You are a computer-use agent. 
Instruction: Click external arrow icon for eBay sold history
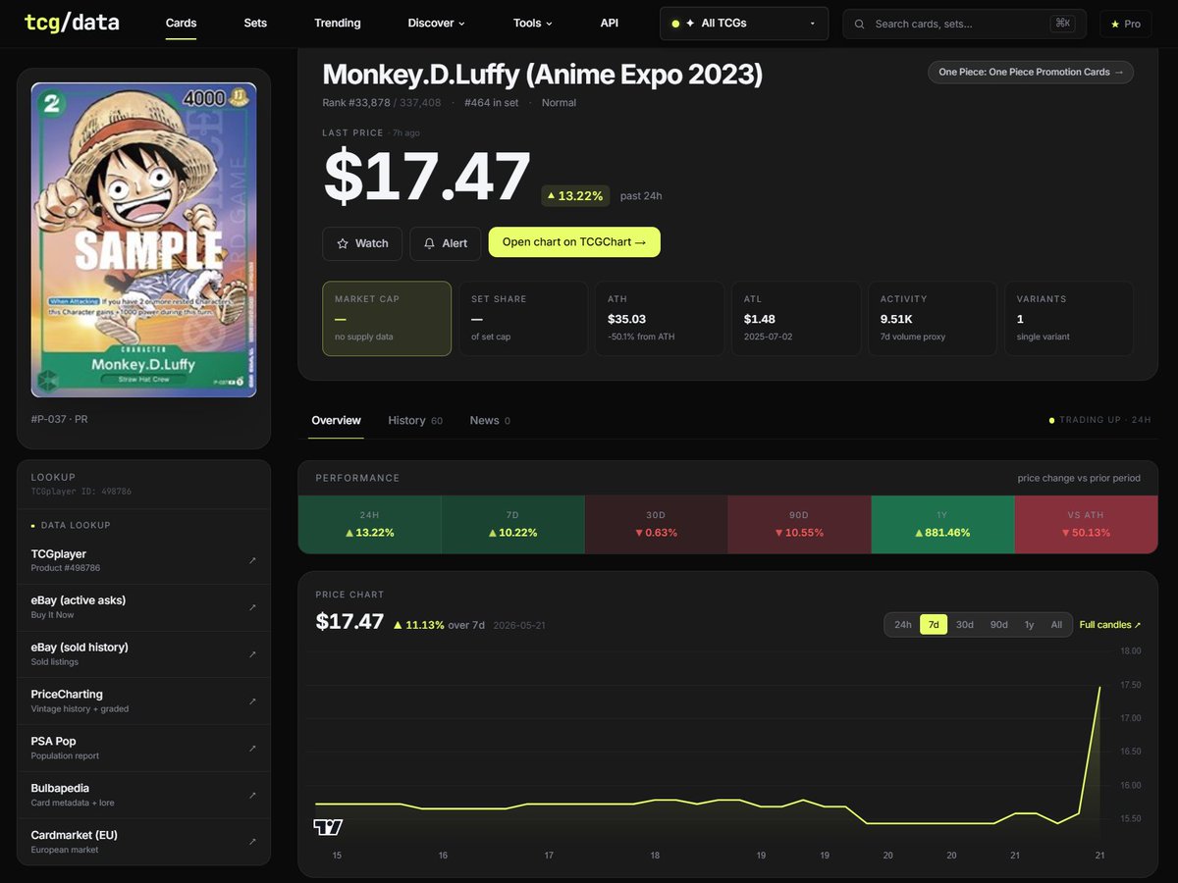pyautogui.click(x=252, y=654)
